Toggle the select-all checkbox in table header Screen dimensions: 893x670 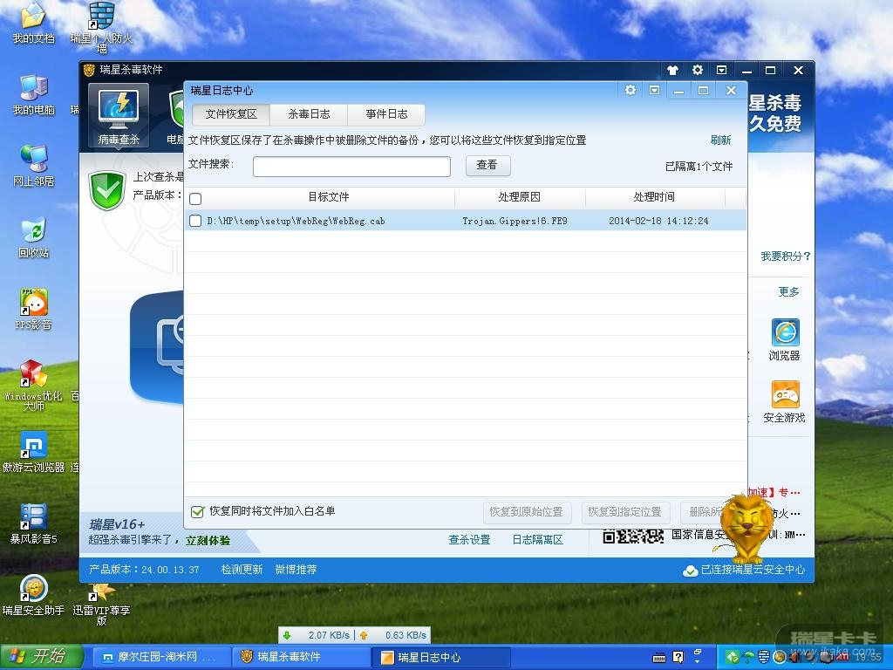click(195, 199)
